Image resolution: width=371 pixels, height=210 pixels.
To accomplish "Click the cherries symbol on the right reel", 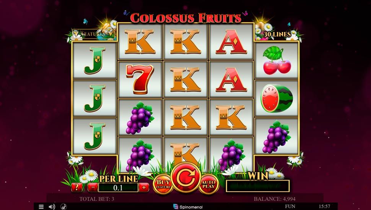I will coord(277,60).
